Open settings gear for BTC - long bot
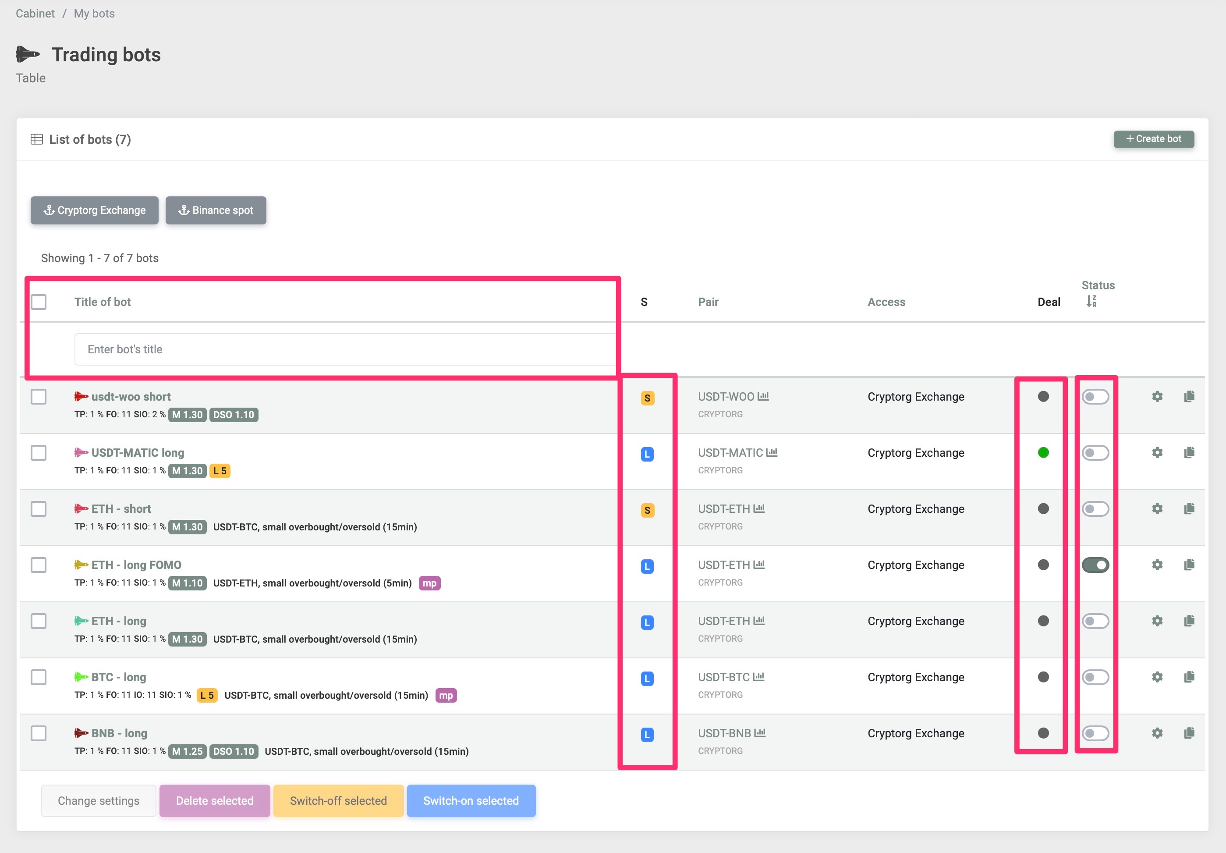 1157,677
